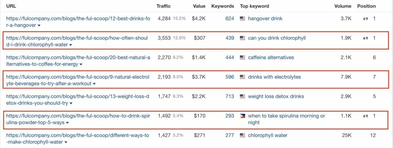Screen dimensions: 393x148
Task: Click Philippines flag beside spirulina keyword
Action: point(243,116)
